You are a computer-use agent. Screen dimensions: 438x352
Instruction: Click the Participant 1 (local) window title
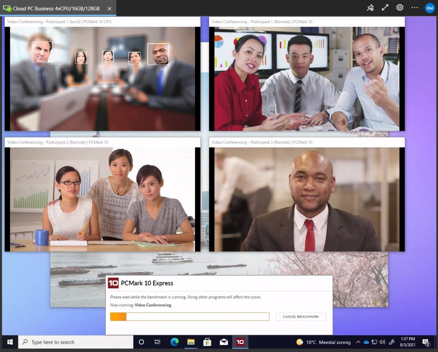coord(59,21)
